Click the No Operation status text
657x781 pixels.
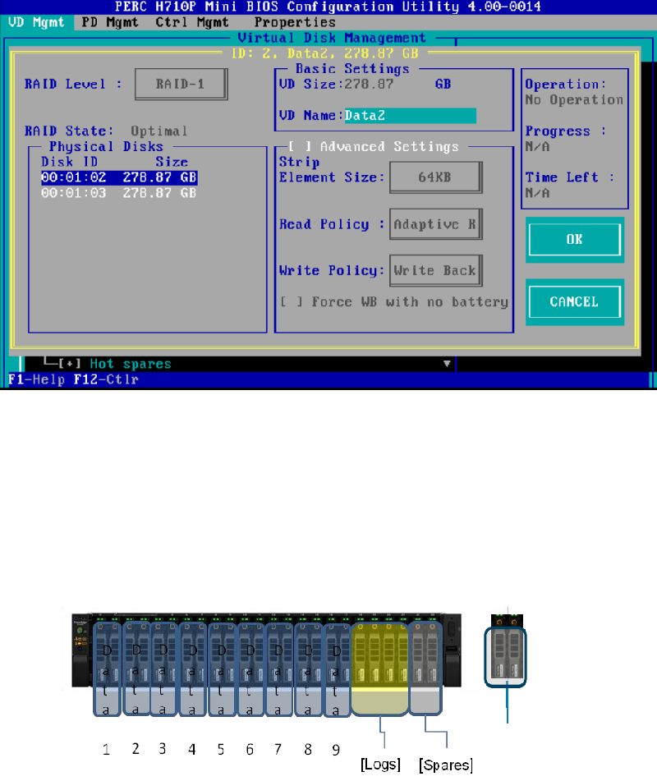(x=574, y=100)
